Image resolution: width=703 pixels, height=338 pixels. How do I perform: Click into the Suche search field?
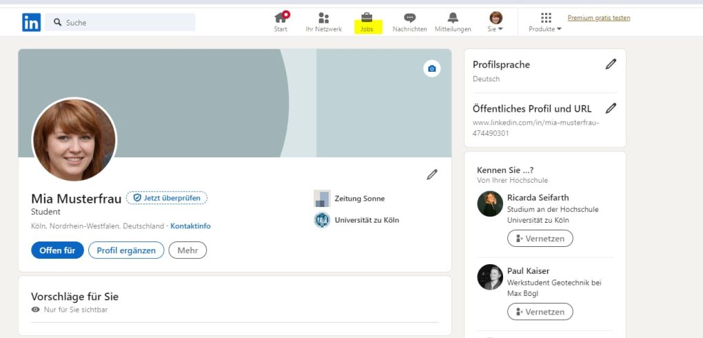point(124,22)
